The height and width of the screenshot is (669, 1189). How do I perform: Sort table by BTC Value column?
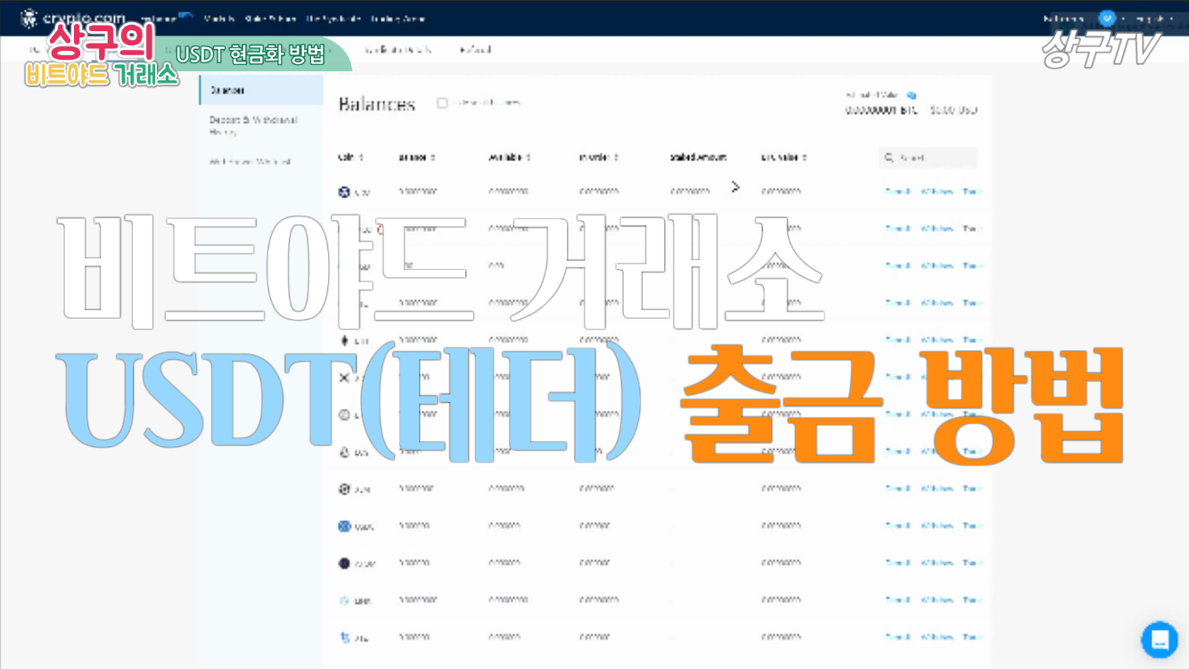point(784,158)
